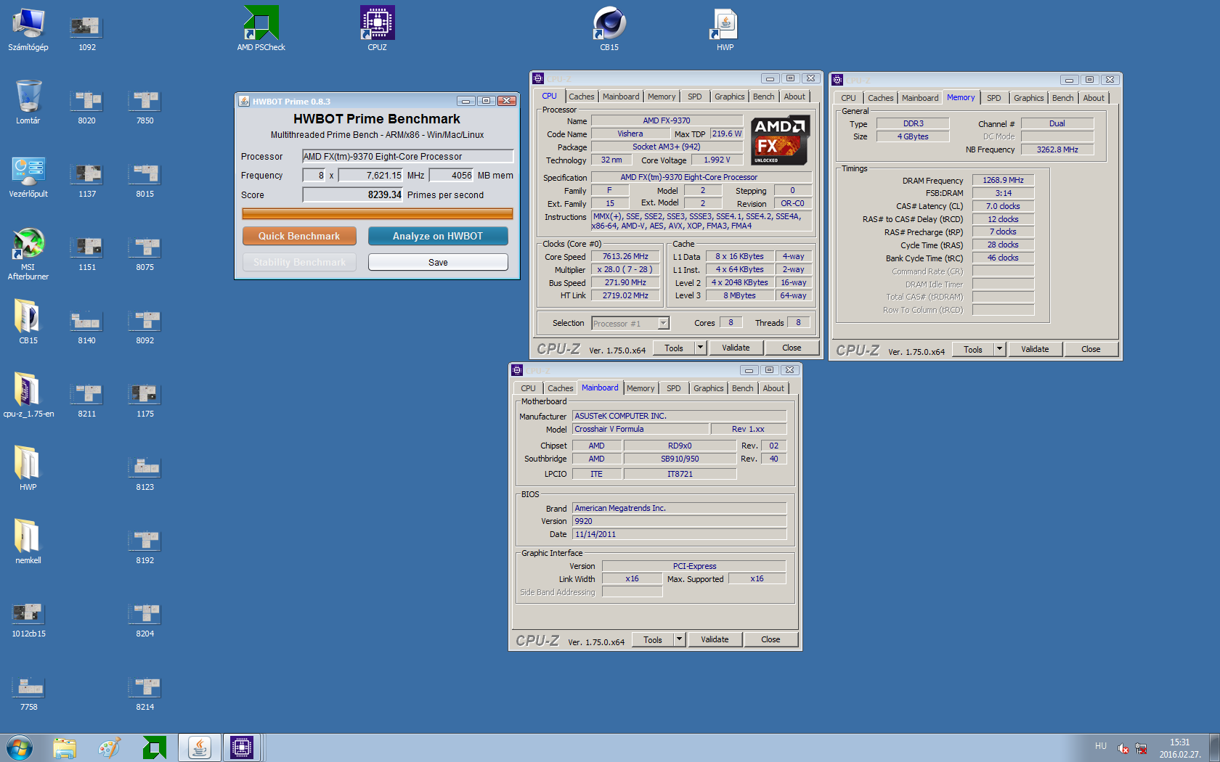1220x762 pixels.
Task: Open the cpu-z_1.75-en folder
Action: click(x=28, y=396)
